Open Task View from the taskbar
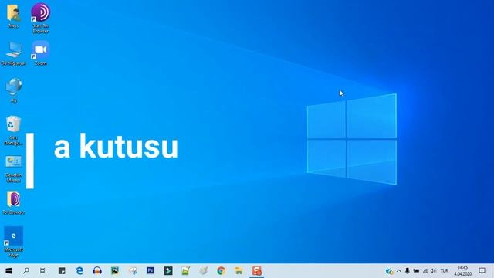494x278 pixels. pyautogui.click(x=43, y=271)
